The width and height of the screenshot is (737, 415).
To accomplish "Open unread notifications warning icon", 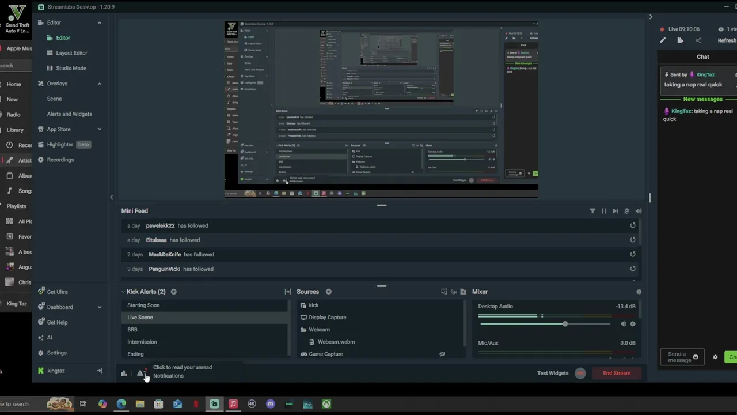I will (x=140, y=373).
